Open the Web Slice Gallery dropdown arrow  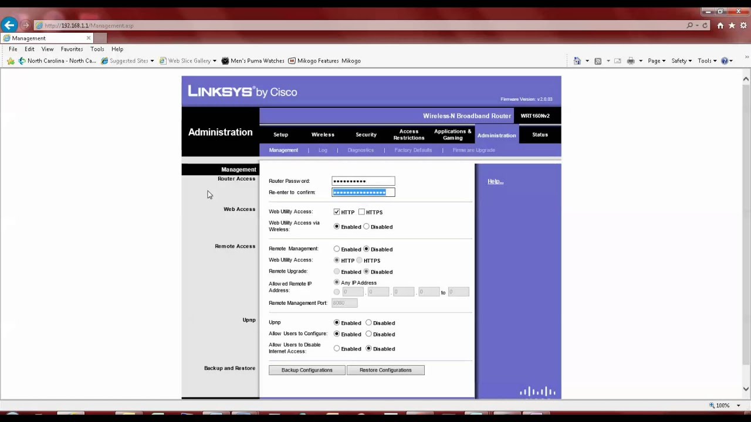(214, 61)
